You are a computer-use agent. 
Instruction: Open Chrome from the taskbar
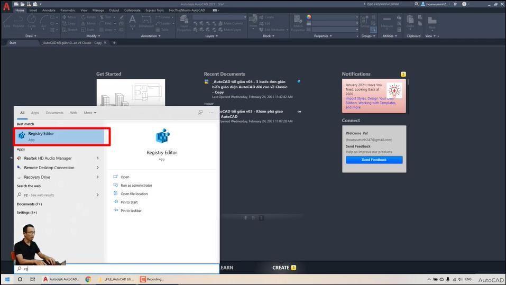click(88, 279)
